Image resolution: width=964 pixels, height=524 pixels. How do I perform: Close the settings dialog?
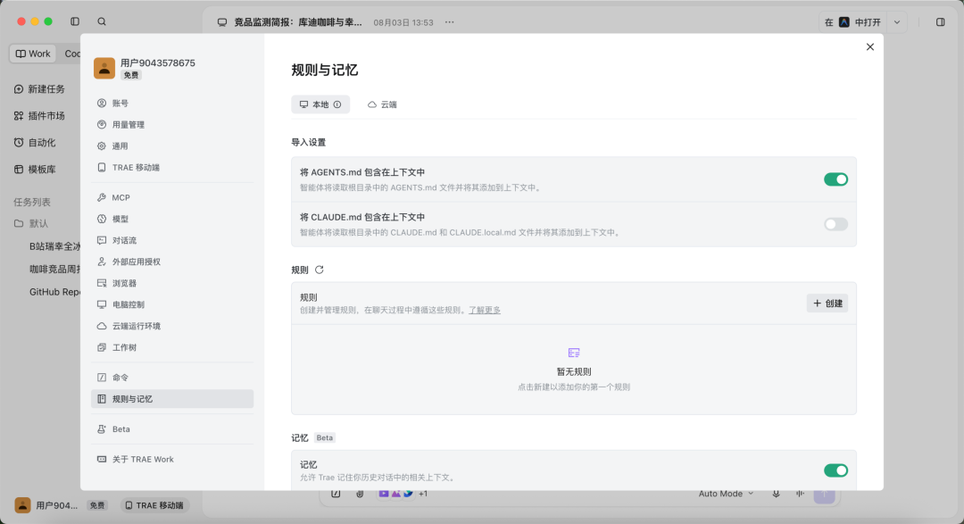tap(870, 46)
